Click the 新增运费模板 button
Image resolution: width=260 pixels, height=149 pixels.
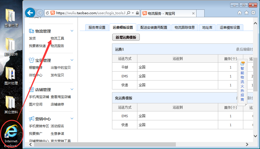126,37
